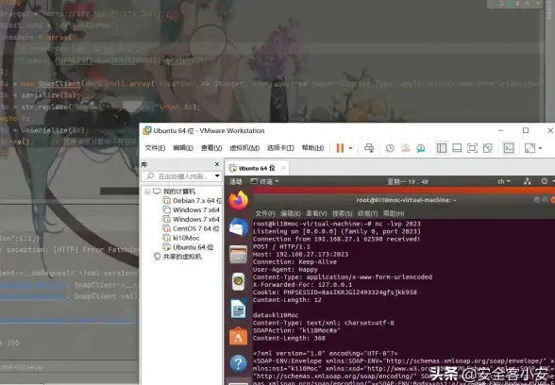Image resolution: width=555 pixels, height=385 pixels.
Task: Open the dropdown beside stretch display icon
Action: pyautogui.click(x=540, y=148)
